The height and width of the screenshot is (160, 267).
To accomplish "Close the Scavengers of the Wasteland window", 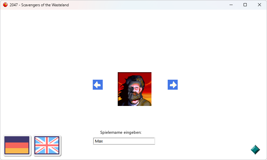I will click(260, 5).
